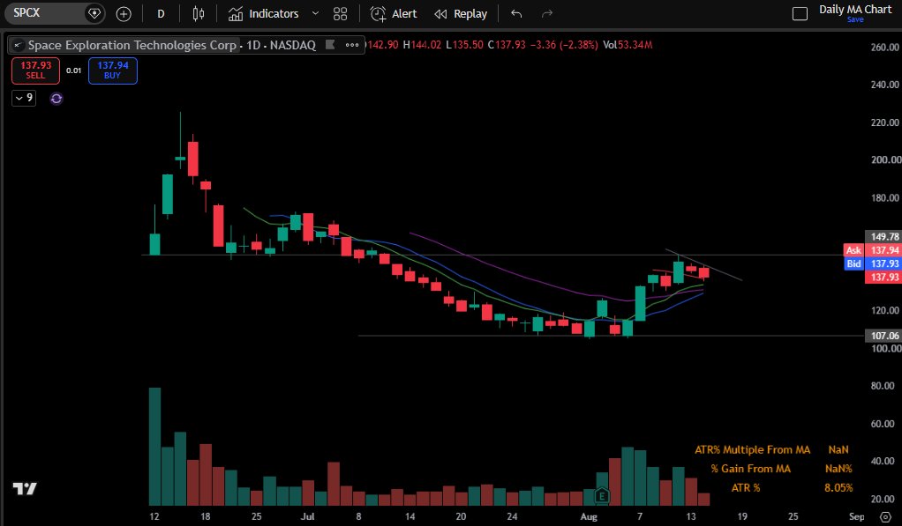Click the 107.06 horizontal line price label
Image resolution: width=902 pixels, height=526 pixels.
point(883,336)
